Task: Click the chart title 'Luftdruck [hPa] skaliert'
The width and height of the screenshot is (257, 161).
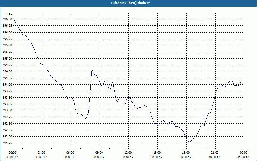Action: click(130, 3)
